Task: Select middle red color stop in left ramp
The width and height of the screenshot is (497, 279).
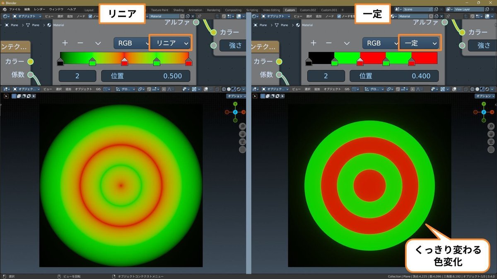Action: (x=124, y=62)
